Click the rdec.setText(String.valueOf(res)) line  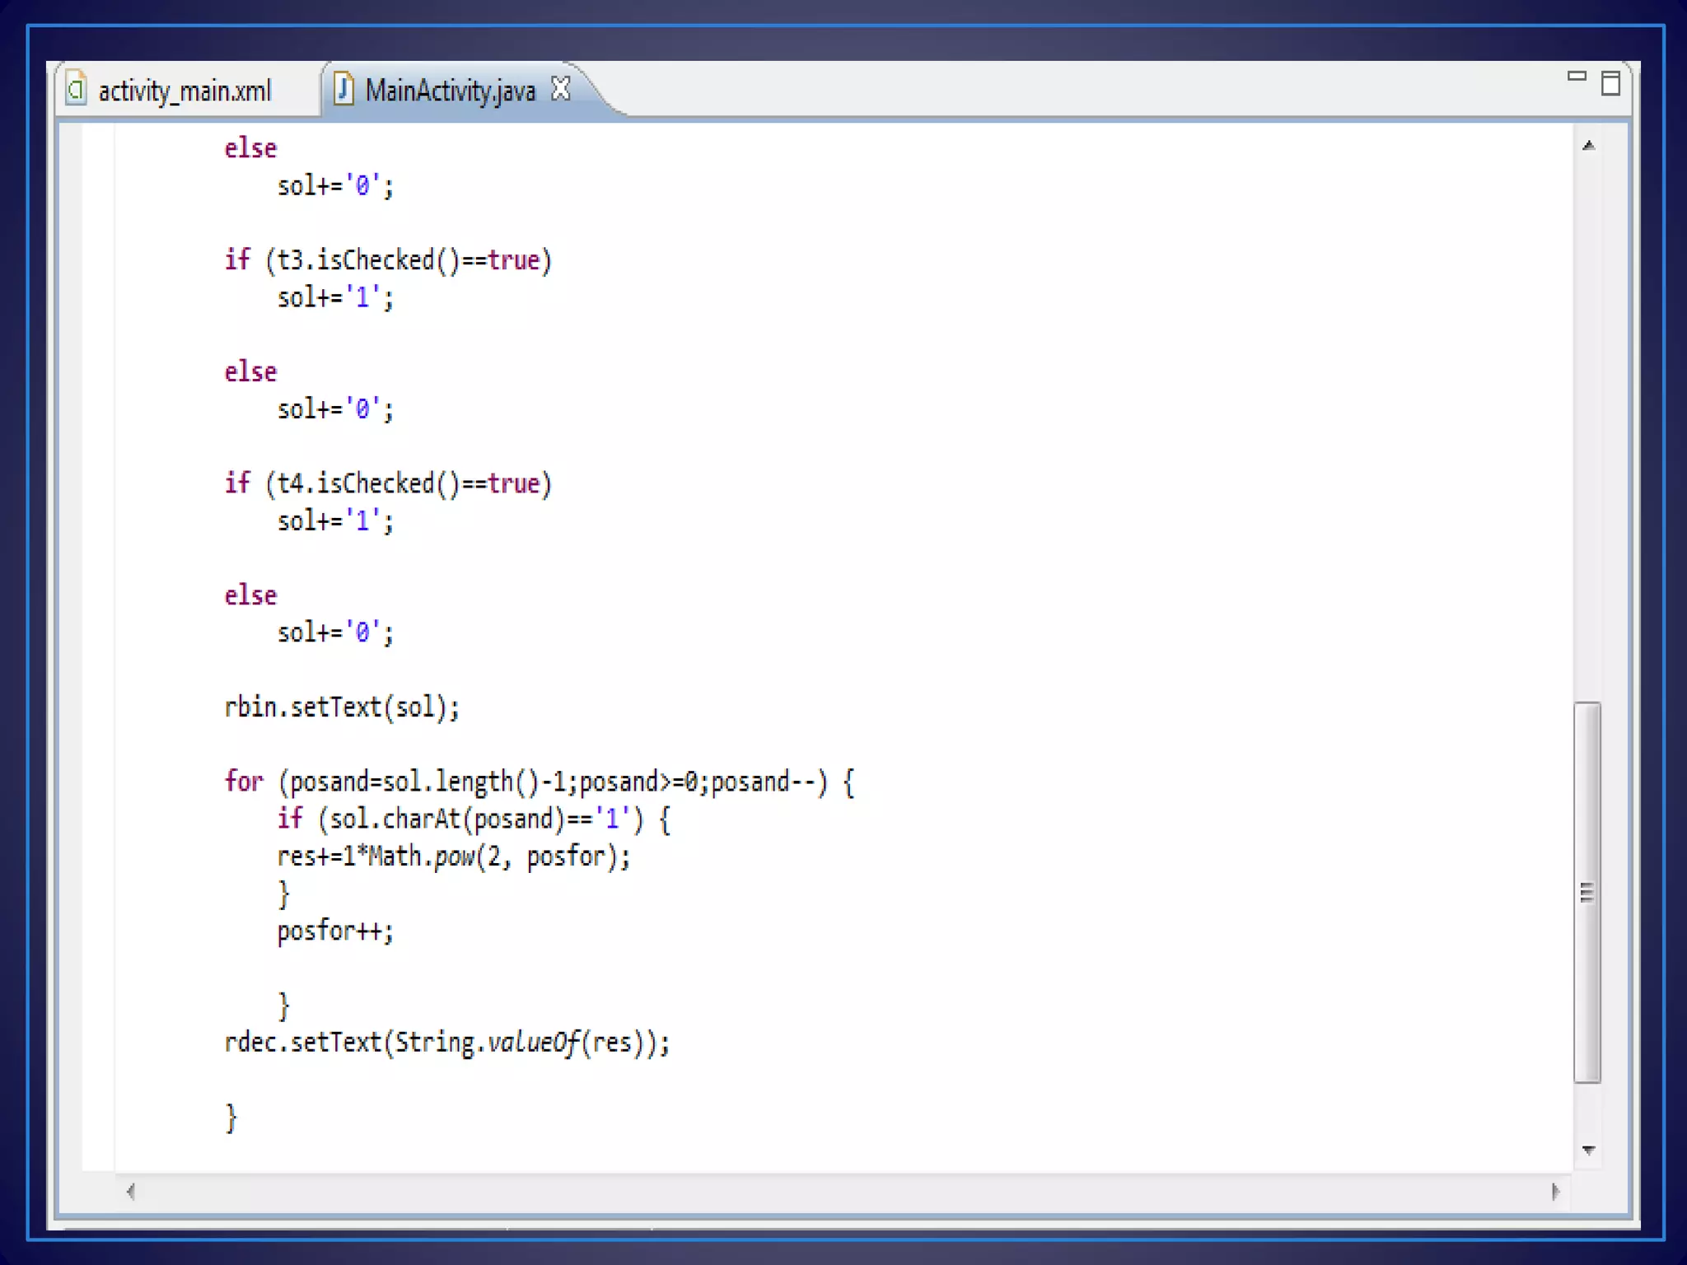point(446,1043)
